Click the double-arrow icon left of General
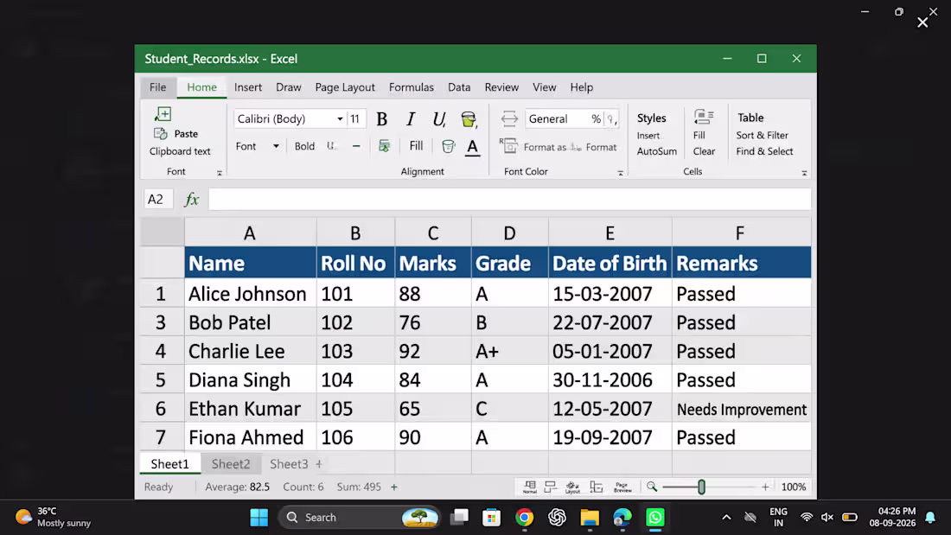Viewport: 951px width, 535px height. coord(509,118)
